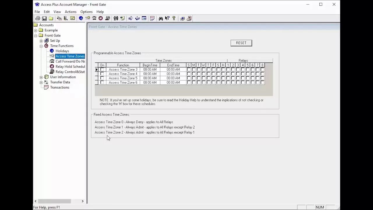373x210 pixels.
Task: Enable the On checkbox for Access Time Zone 3
Action: point(102,69)
